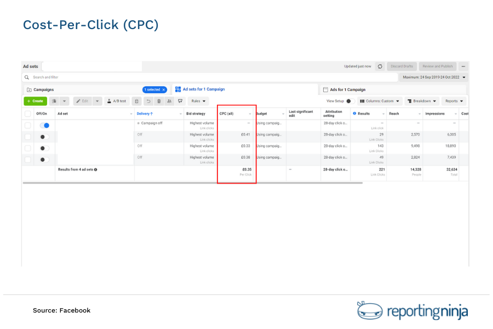Image resolution: width=493 pixels, height=329 pixels.
Task: Click the green Create button
Action: (35, 101)
